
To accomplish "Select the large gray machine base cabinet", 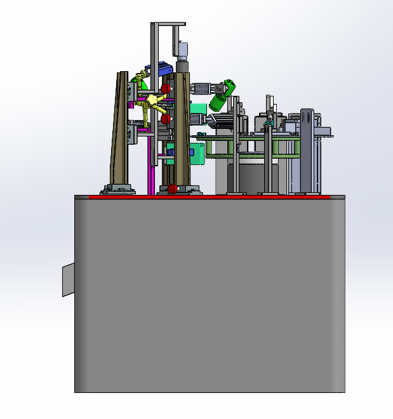I will tap(210, 295).
